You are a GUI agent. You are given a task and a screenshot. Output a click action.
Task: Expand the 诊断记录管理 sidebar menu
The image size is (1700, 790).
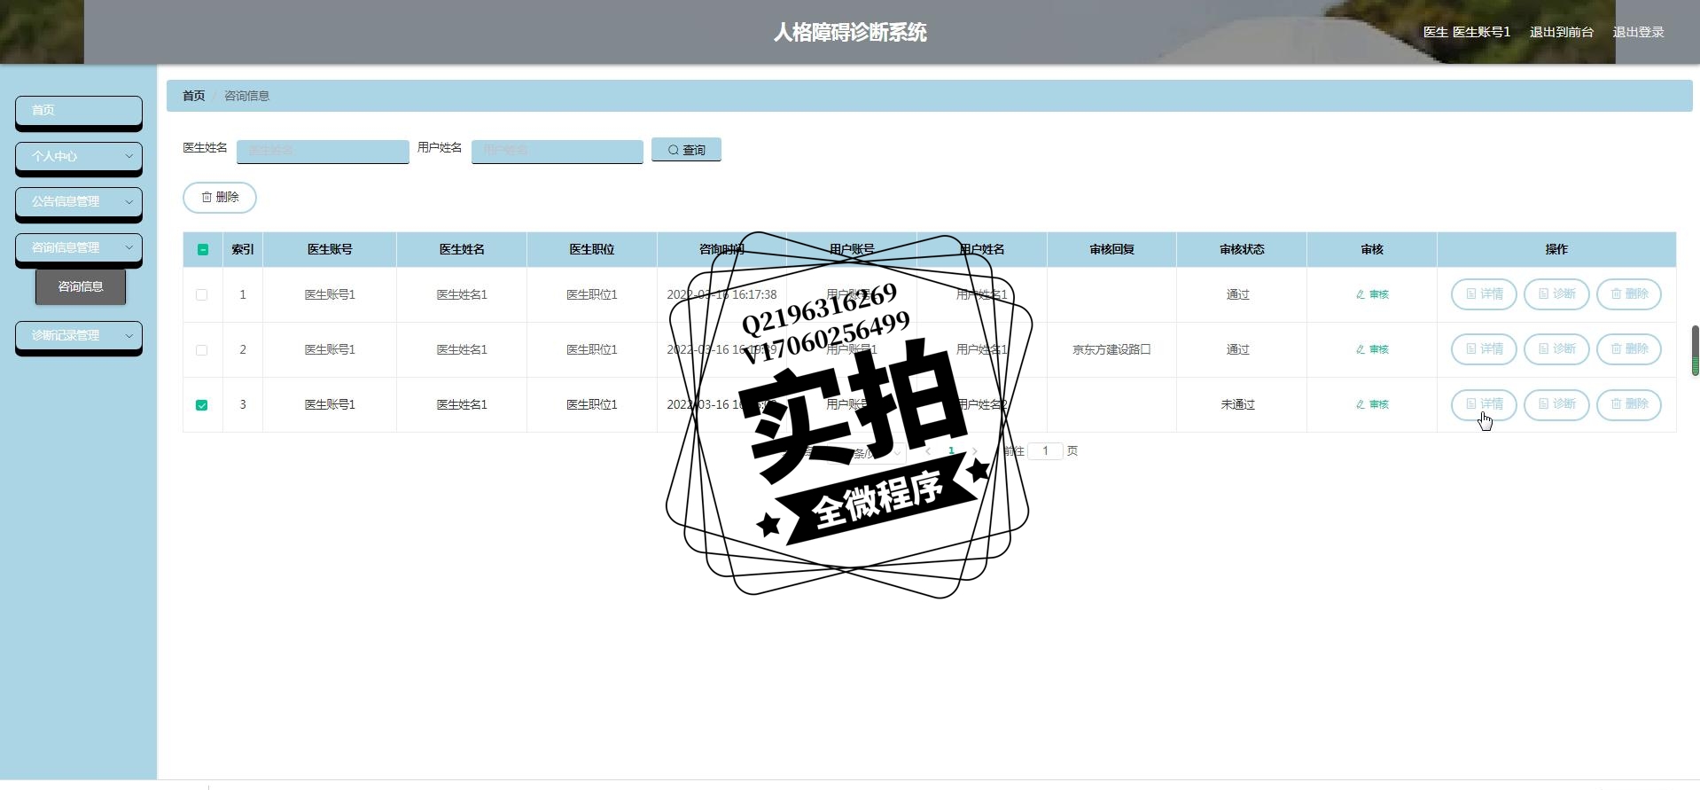coord(78,336)
